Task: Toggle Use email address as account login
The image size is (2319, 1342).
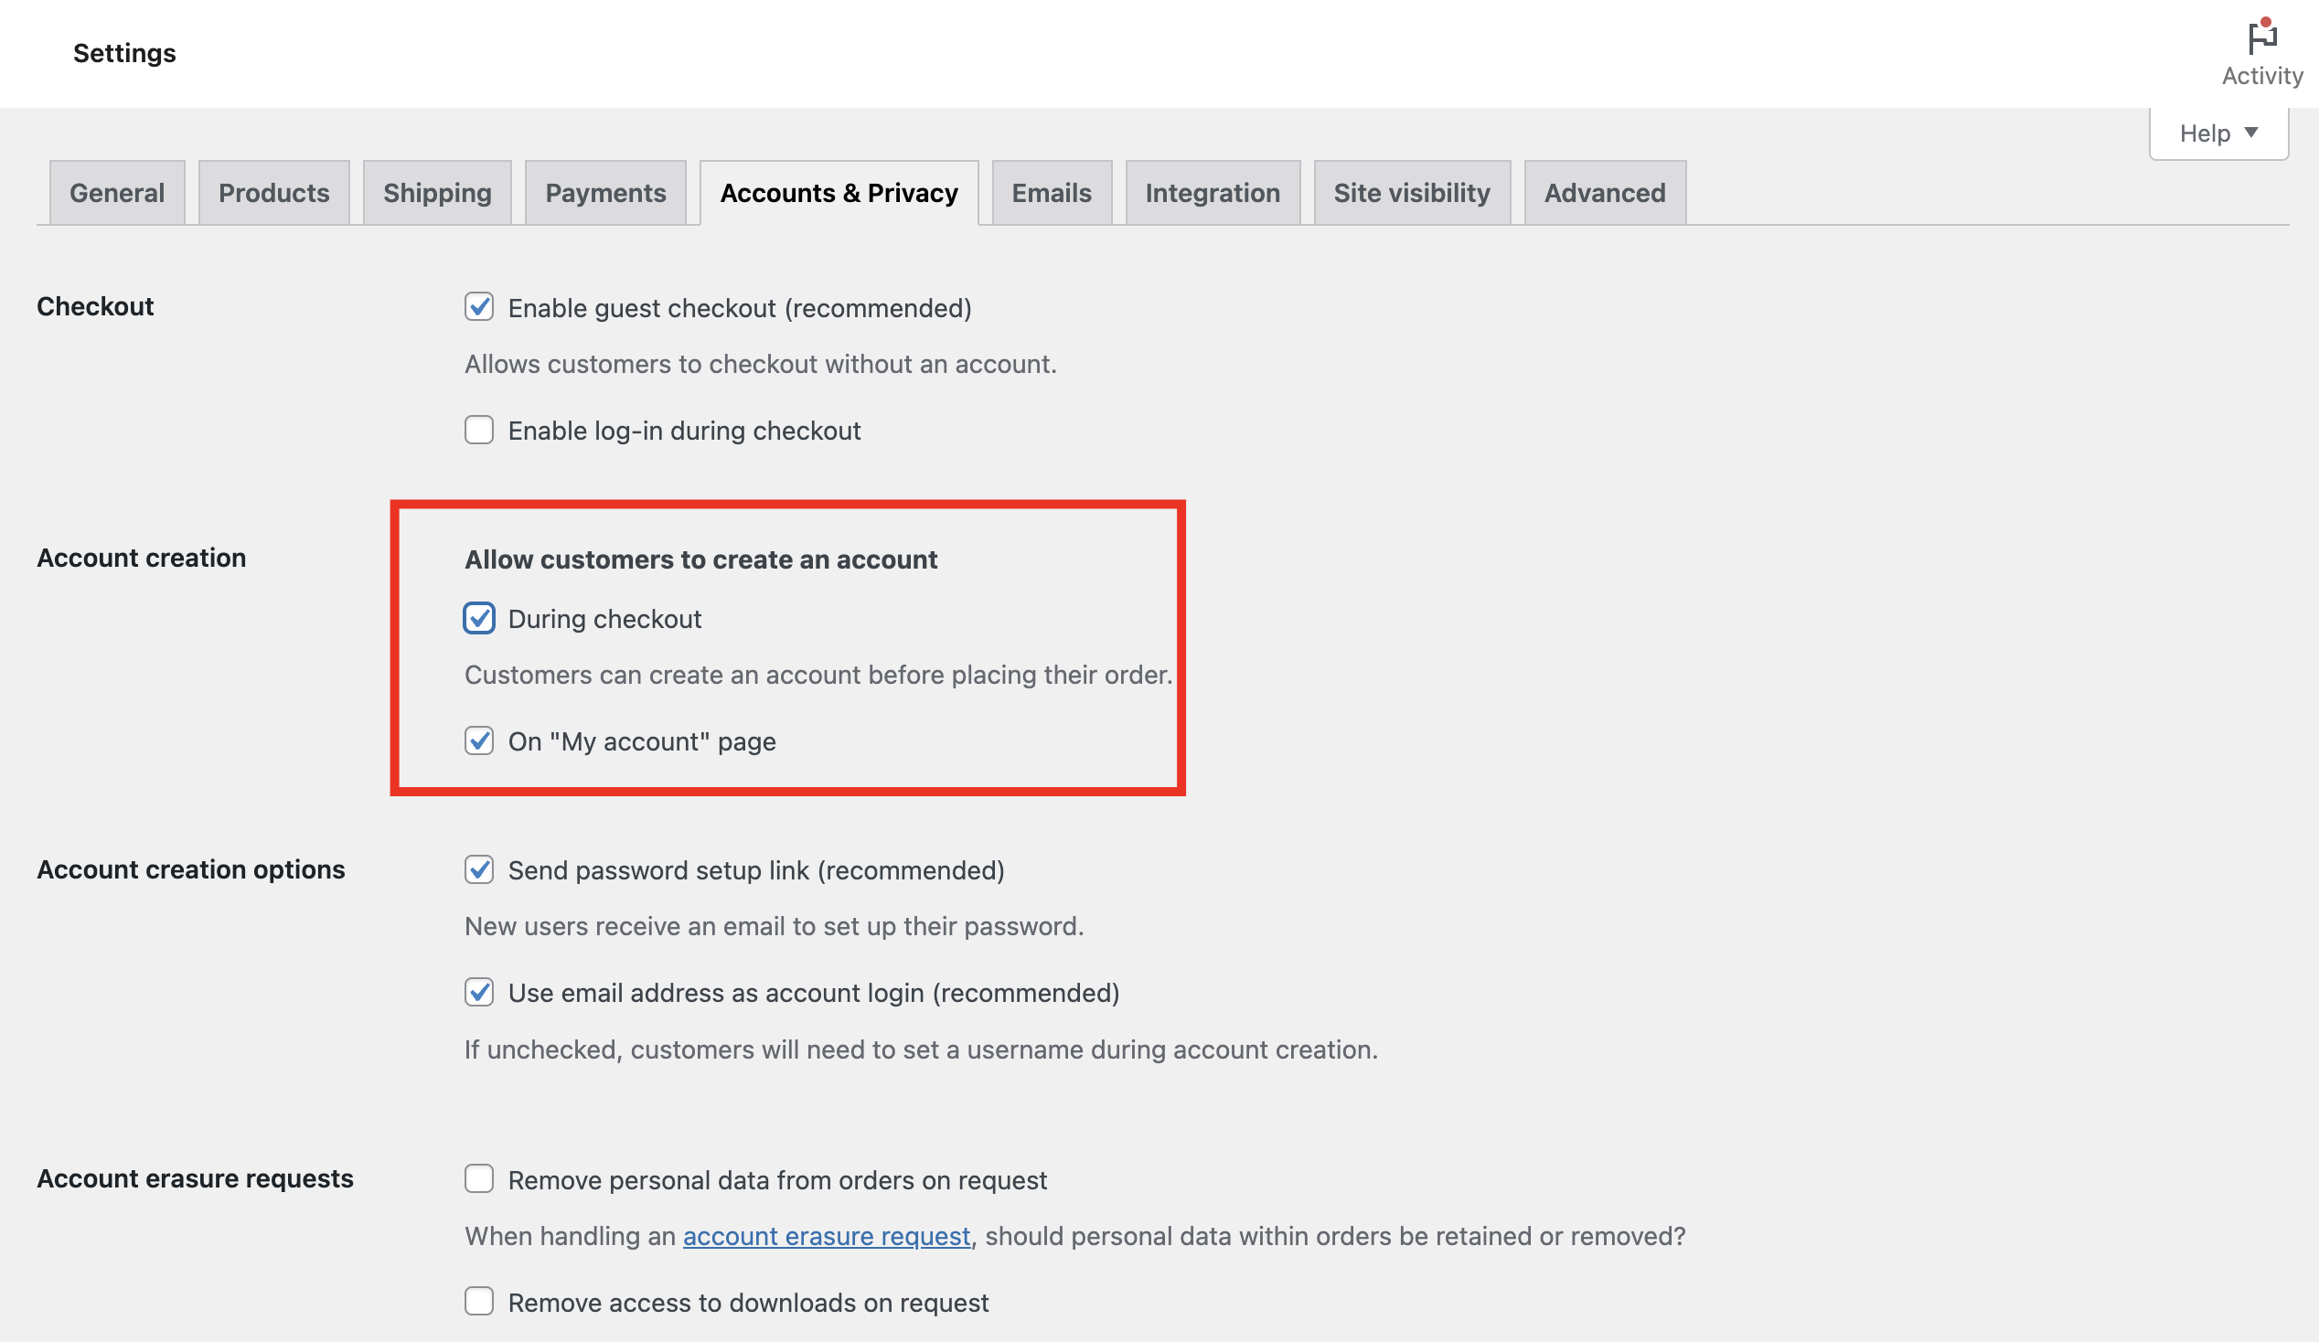Action: [x=478, y=993]
